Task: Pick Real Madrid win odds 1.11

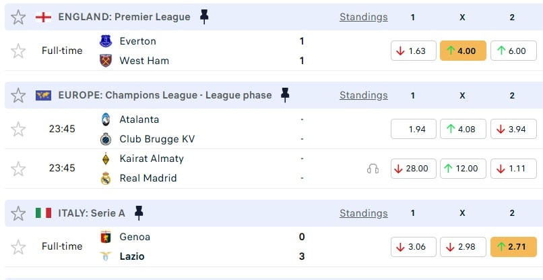Action: pos(512,169)
